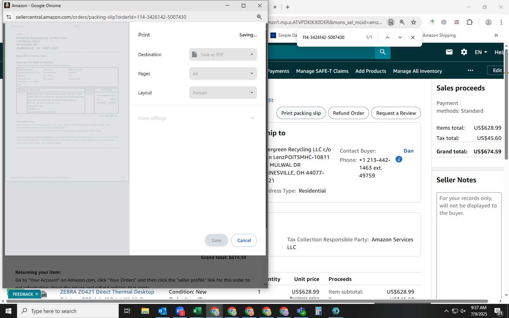
Task: Open Outlook from the taskbar
Action: 163,311
